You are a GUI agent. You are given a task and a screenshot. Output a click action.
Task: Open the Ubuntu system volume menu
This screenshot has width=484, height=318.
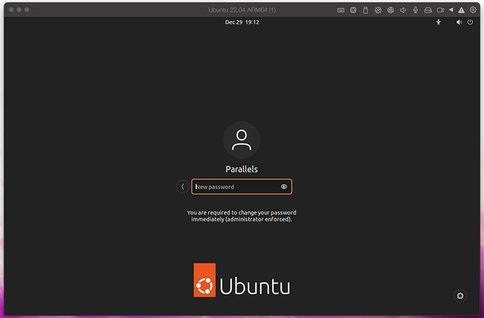point(459,22)
